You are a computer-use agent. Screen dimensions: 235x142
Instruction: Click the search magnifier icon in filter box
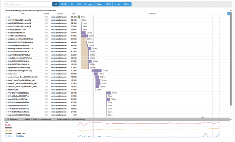pos(7,5)
